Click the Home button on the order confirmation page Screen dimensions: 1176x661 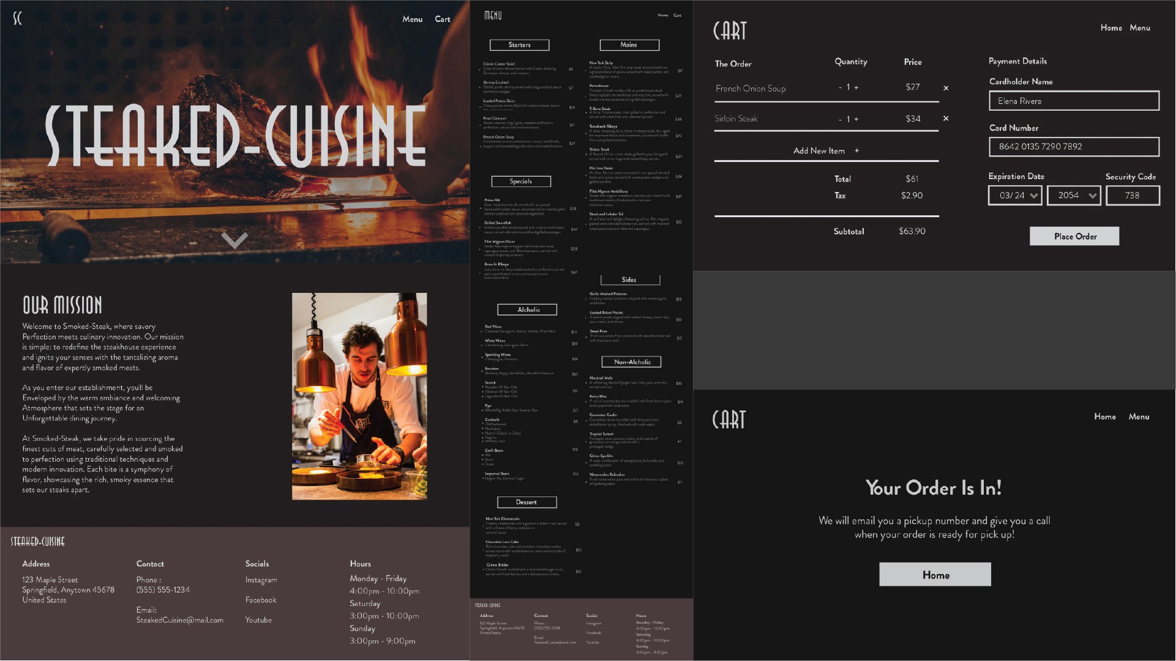click(x=935, y=575)
